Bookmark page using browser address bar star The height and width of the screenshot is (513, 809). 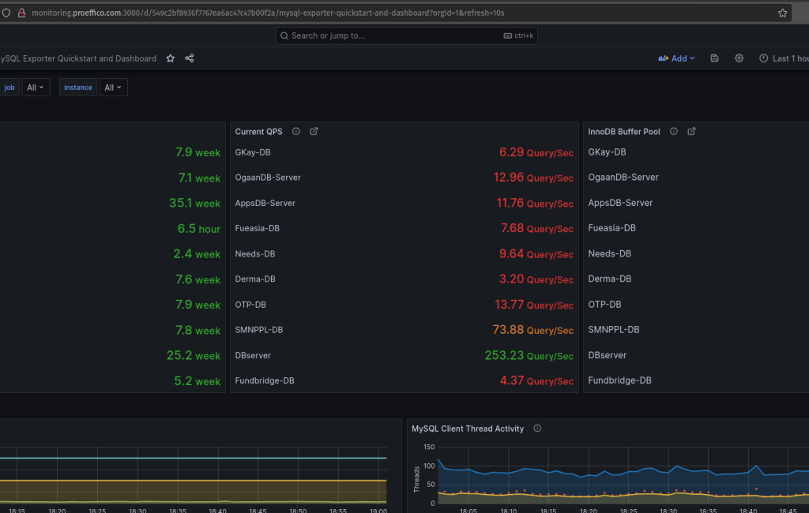[782, 13]
